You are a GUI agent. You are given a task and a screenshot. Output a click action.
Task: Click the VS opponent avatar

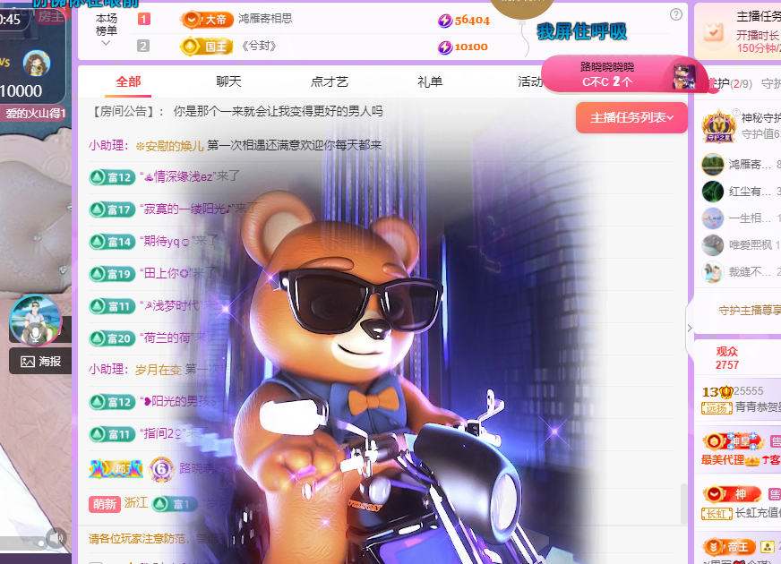[x=37, y=64]
